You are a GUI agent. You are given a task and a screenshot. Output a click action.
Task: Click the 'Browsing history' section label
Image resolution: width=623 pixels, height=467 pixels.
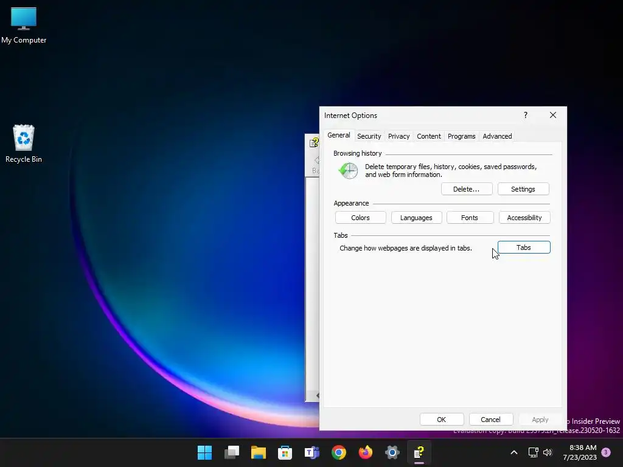click(x=358, y=153)
